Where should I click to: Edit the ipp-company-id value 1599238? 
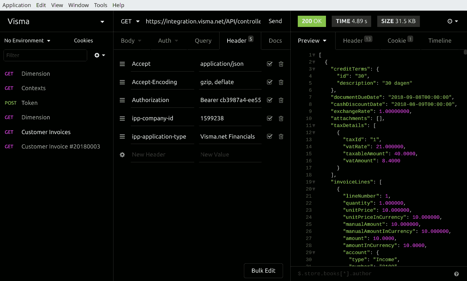230,118
